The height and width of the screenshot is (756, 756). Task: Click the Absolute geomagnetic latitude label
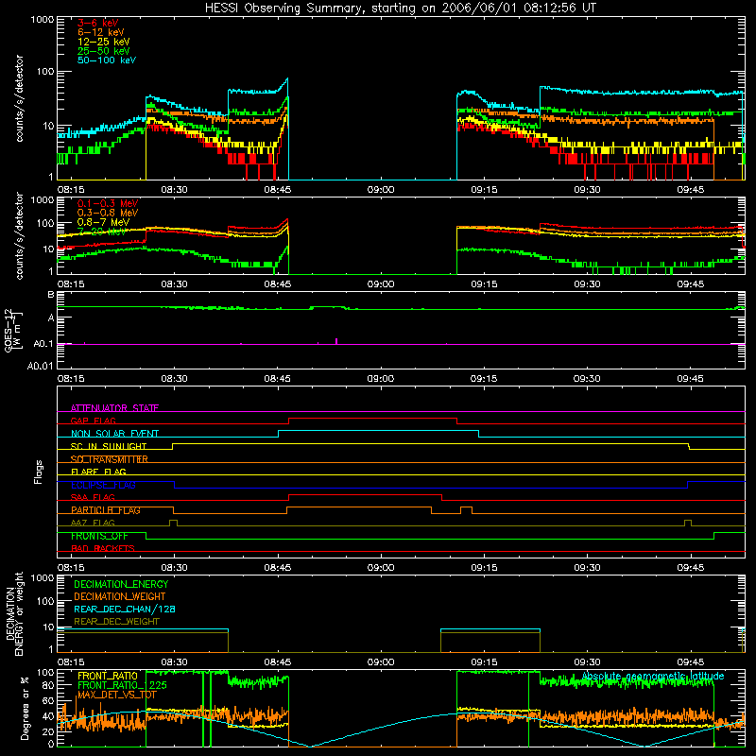(653, 676)
